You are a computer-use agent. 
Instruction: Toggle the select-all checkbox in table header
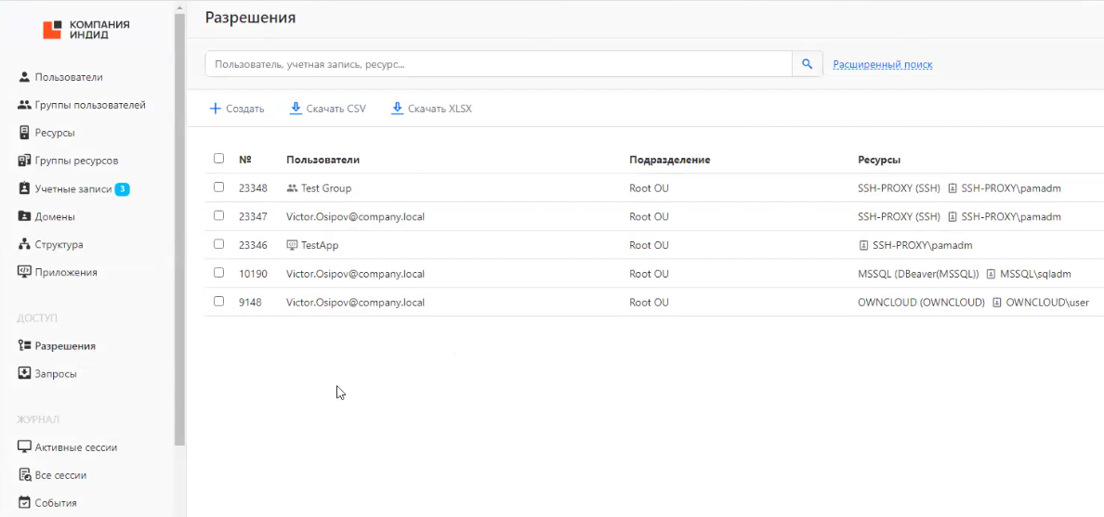click(x=219, y=159)
